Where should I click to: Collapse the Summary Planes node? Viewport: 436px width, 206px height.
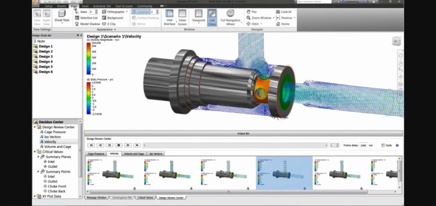coord(38,157)
